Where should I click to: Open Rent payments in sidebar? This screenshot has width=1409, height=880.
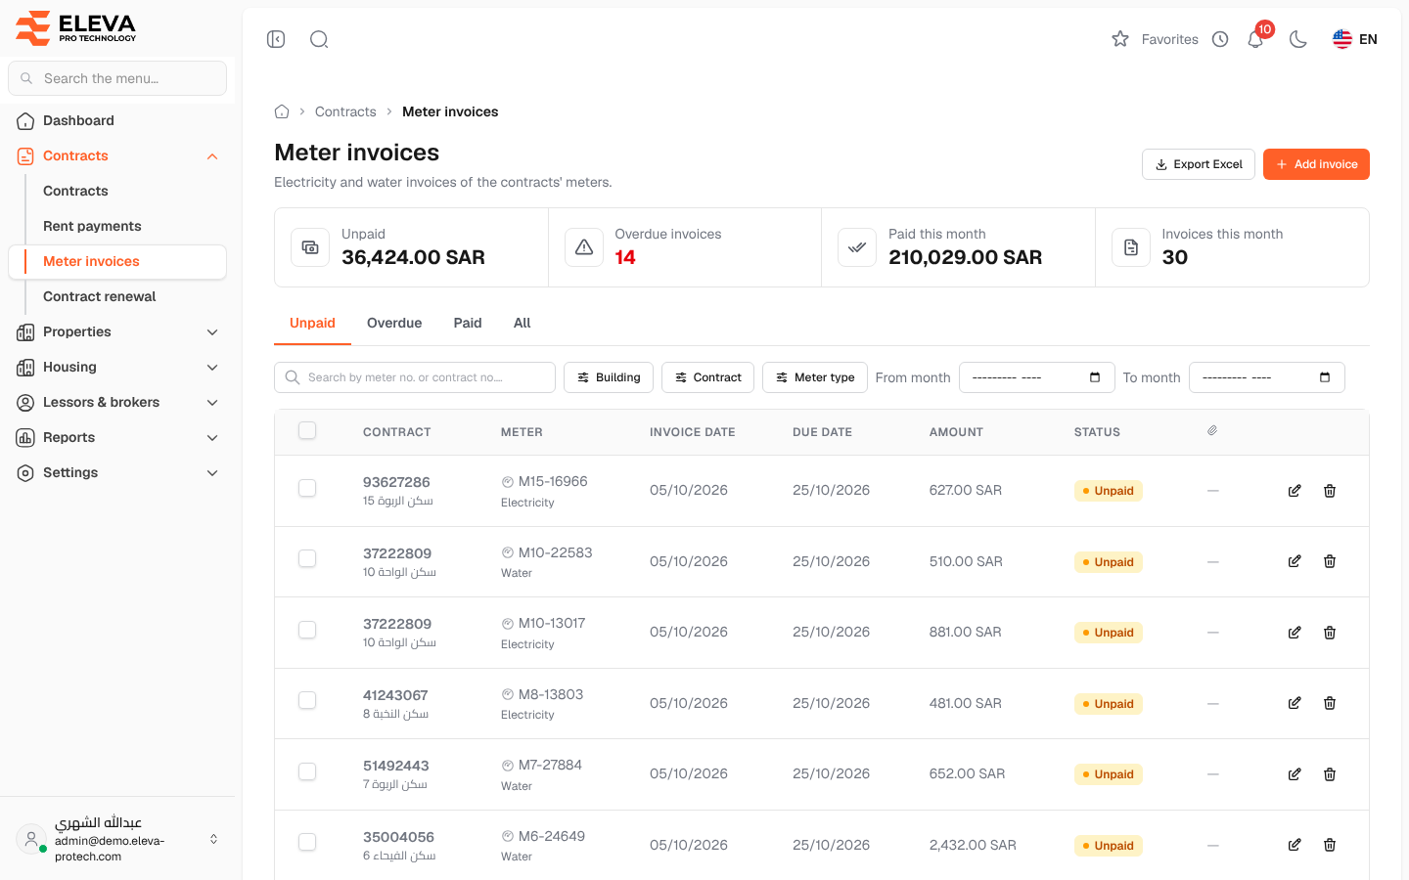[92, 226]
